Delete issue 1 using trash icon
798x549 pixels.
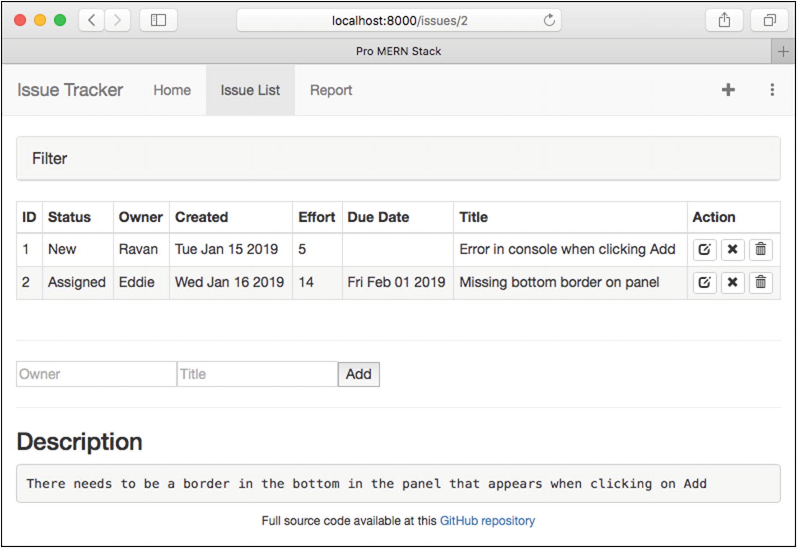coord(760,250)
